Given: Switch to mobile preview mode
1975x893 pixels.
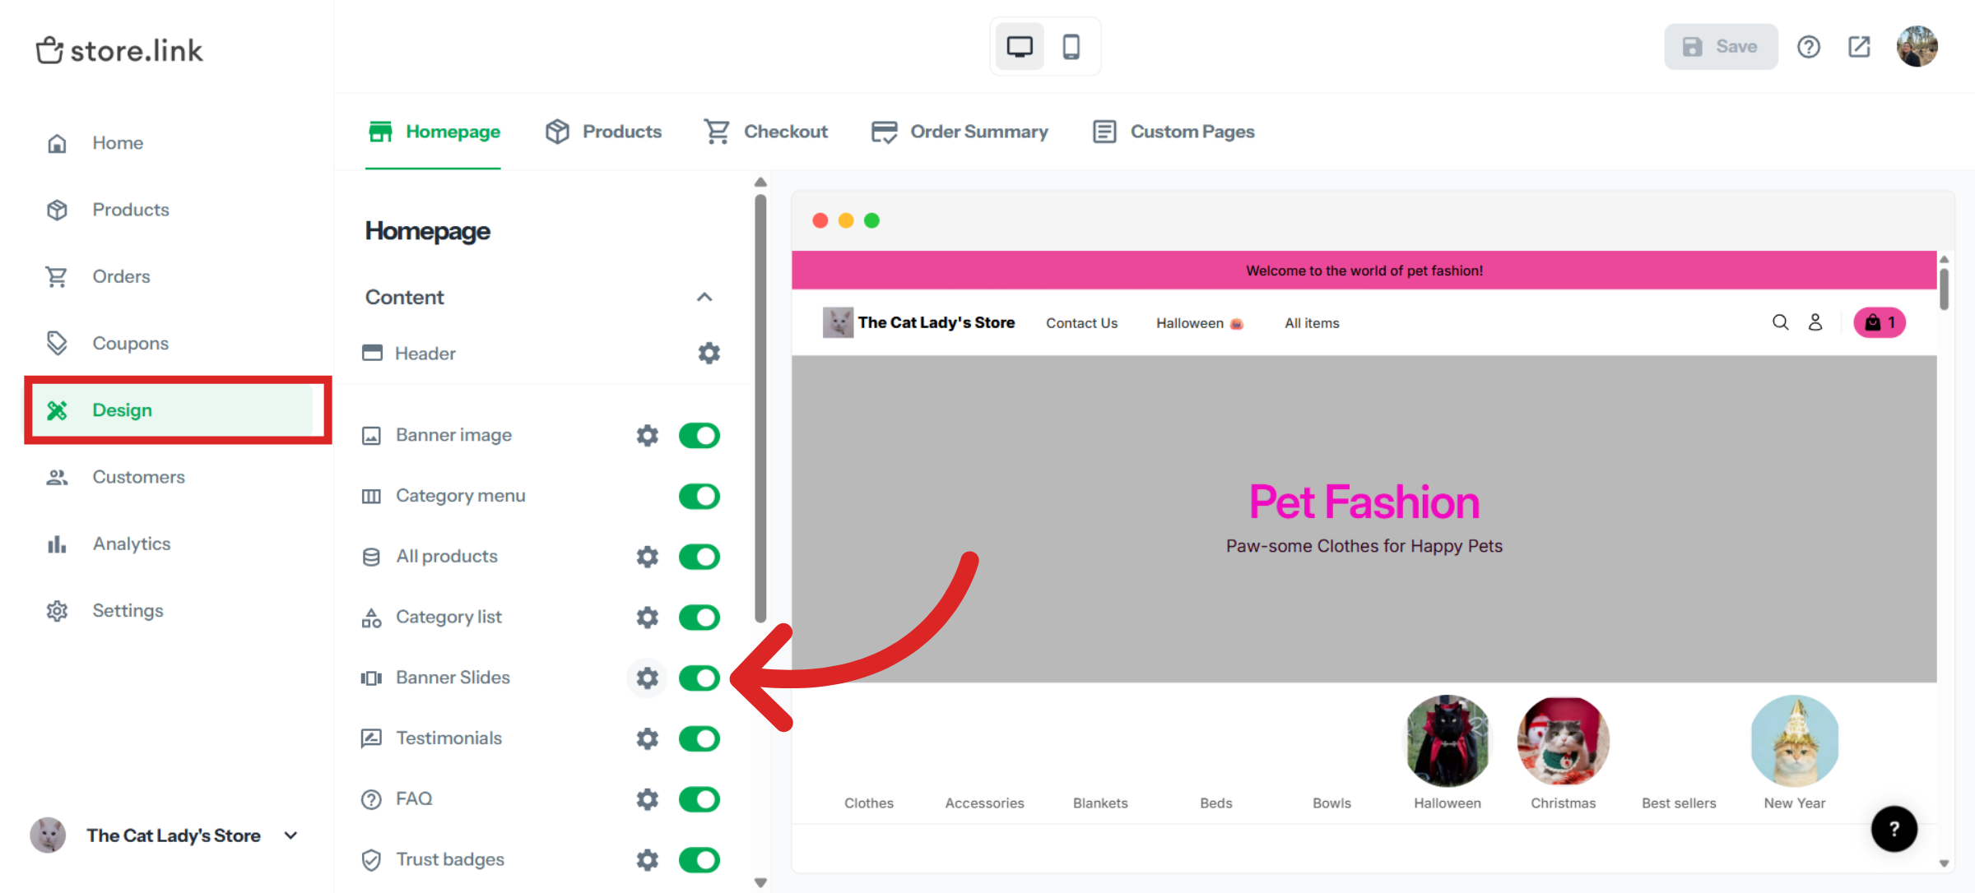Looking at the screenshot, I should [x=1071, y=47].
